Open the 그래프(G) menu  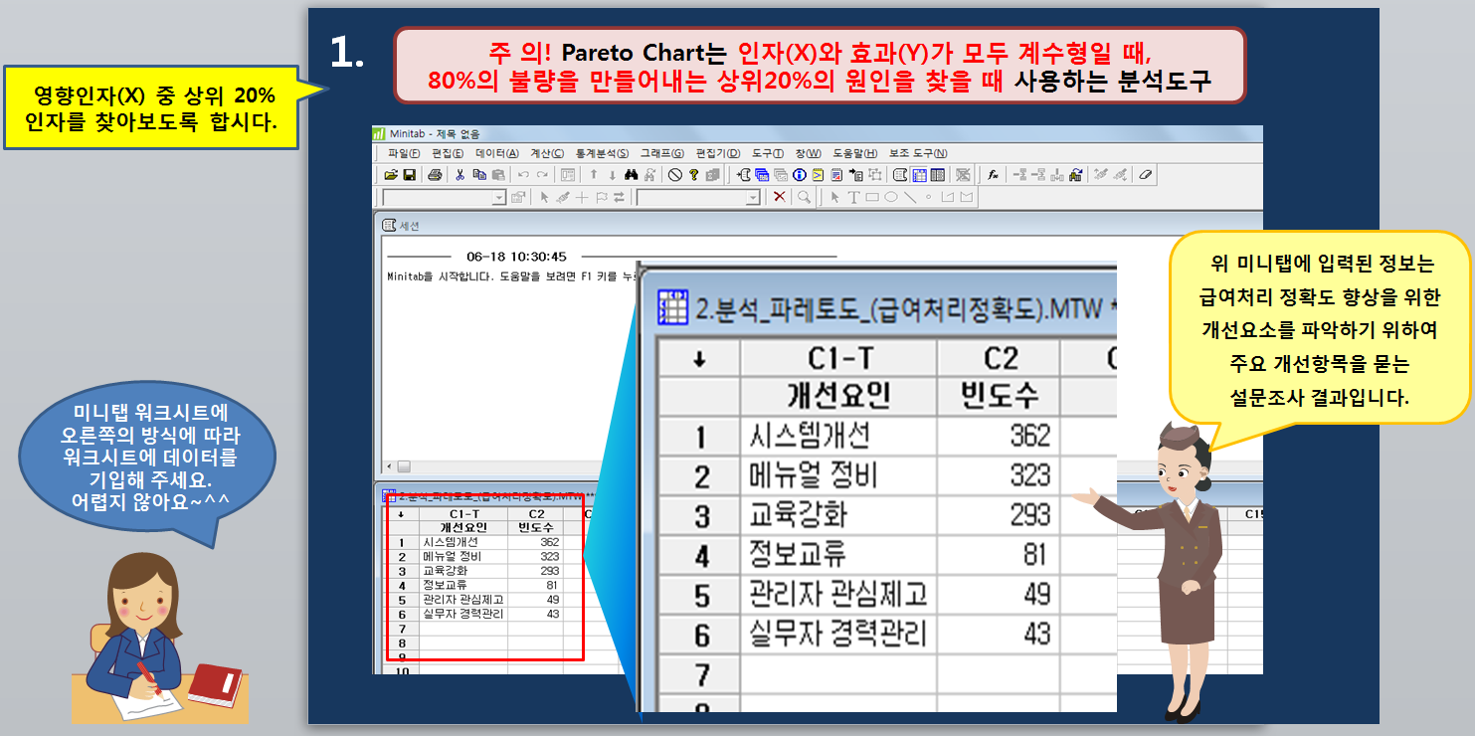[x=662, y=154]
